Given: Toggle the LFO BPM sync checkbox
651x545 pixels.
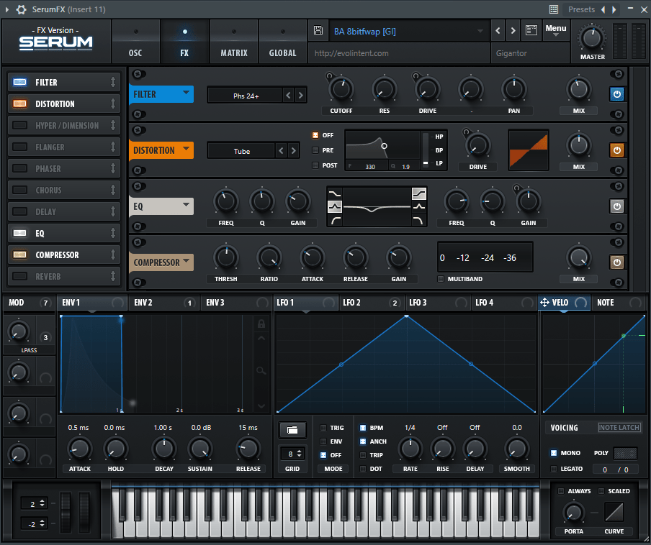Looking at the screenshot, I should pos(363,428).
